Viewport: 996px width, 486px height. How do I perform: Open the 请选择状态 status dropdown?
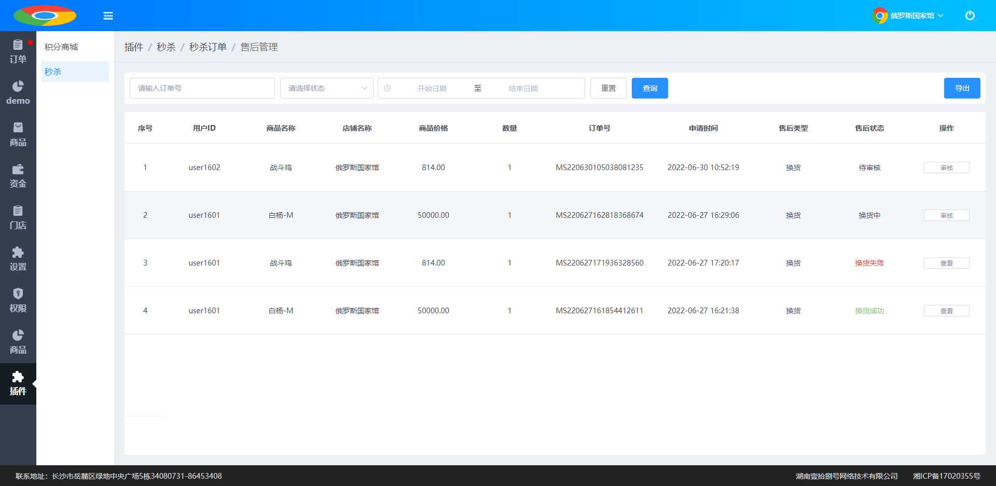327,88
